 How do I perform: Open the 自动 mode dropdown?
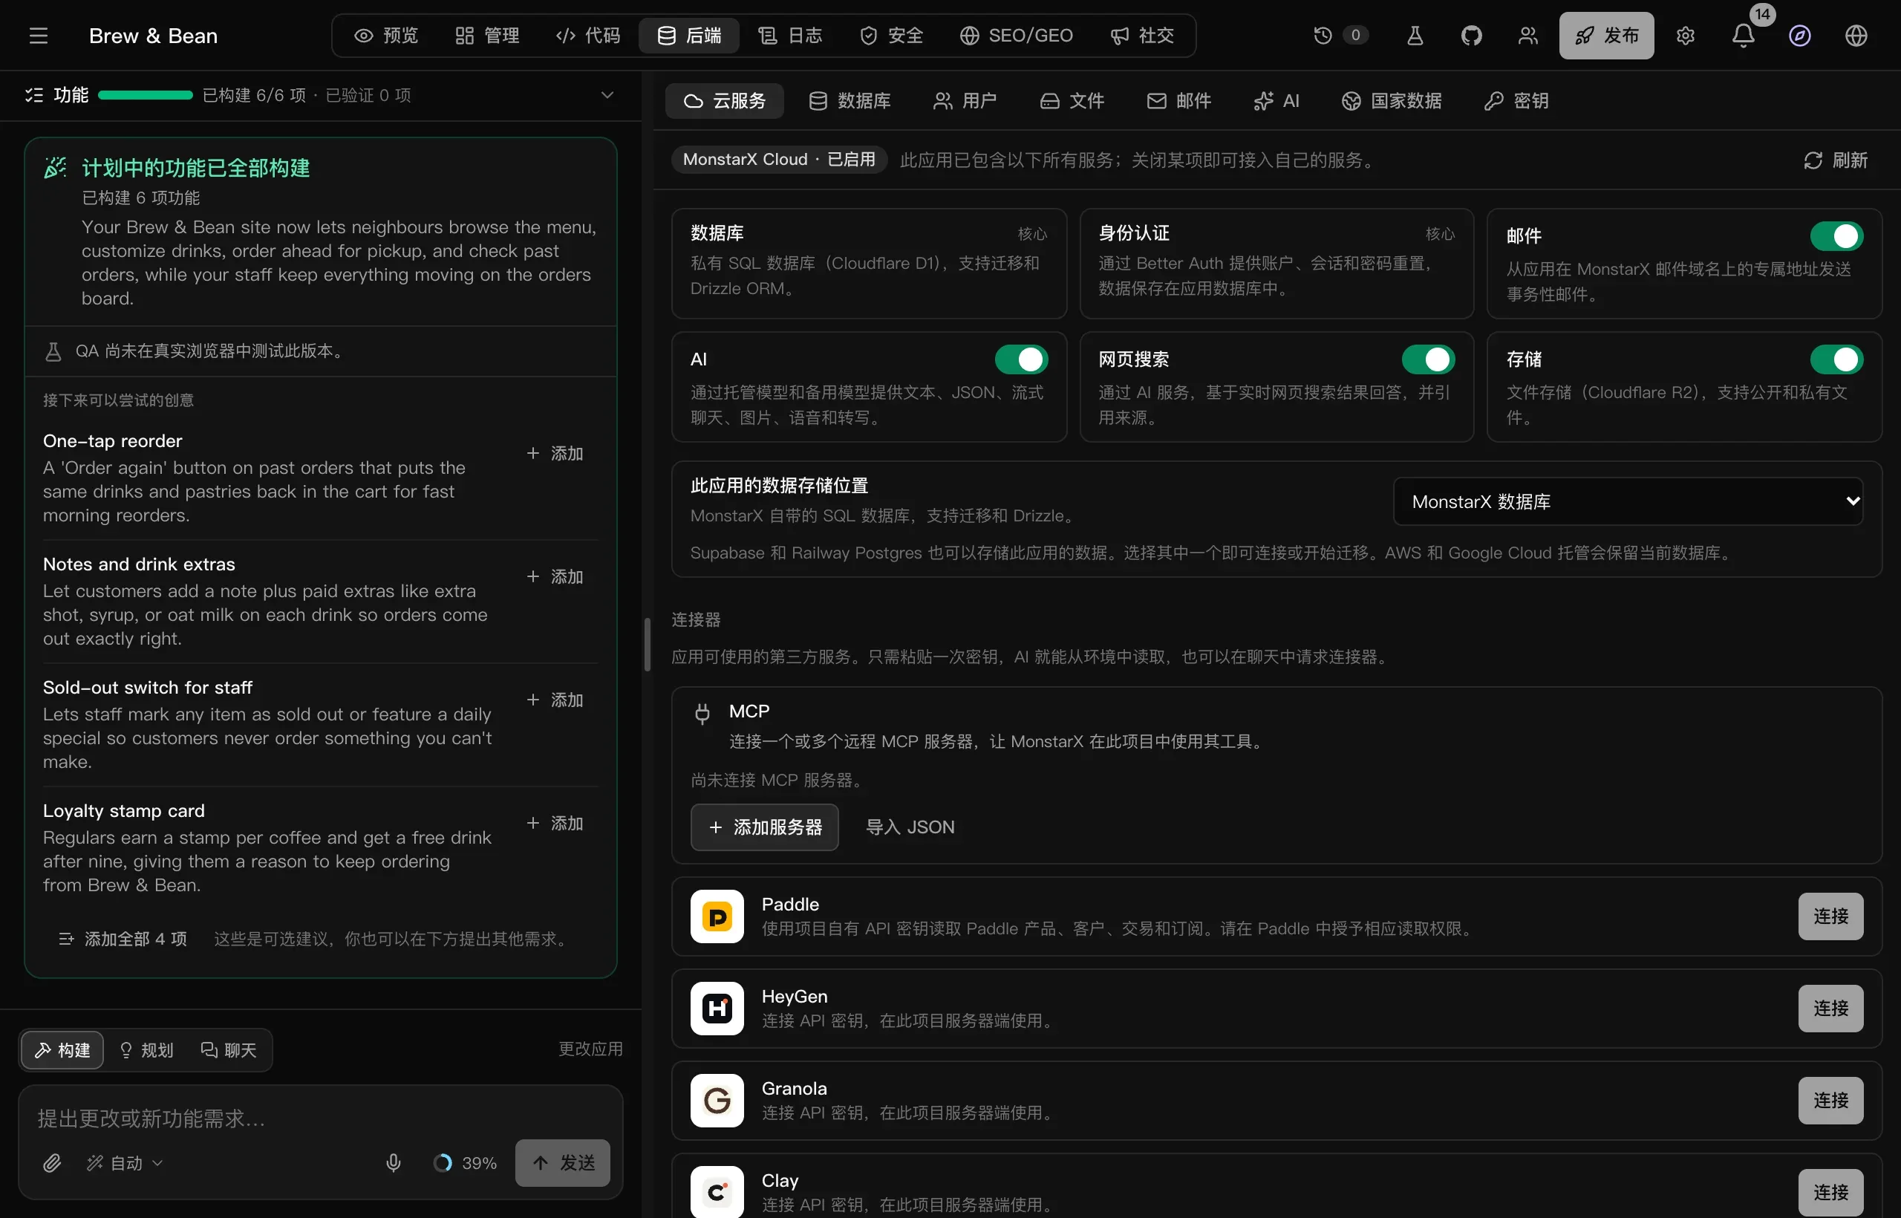click(x=125, y=1162)
